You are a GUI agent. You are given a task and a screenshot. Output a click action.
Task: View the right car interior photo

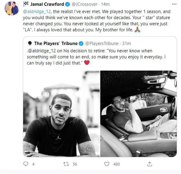point(138,114)
